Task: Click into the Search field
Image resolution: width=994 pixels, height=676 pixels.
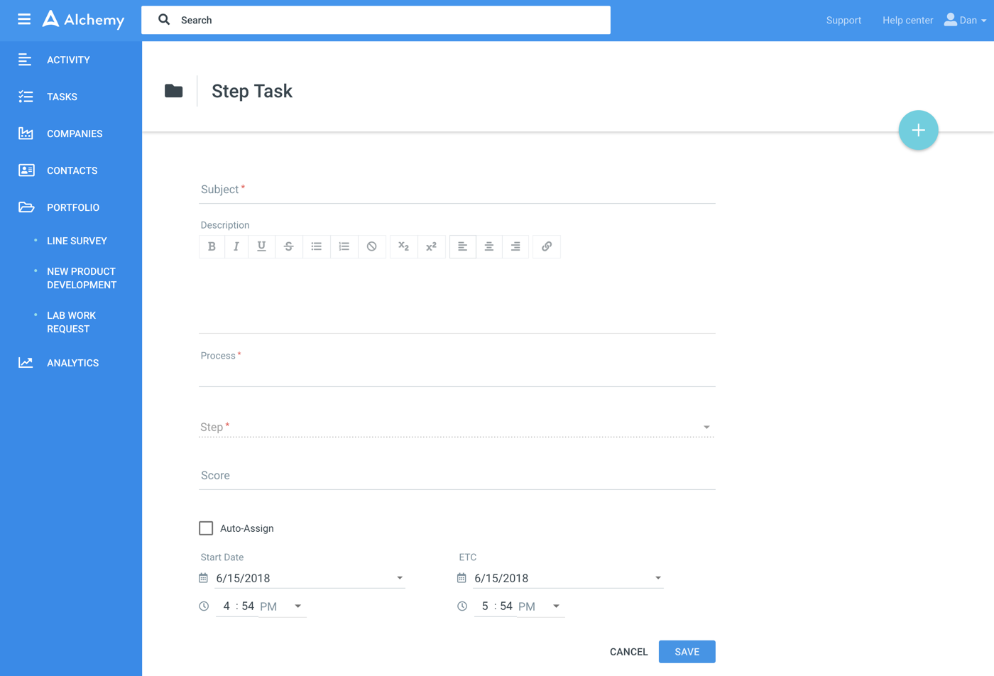Action: pyautogui.click(x=376, y=20)
